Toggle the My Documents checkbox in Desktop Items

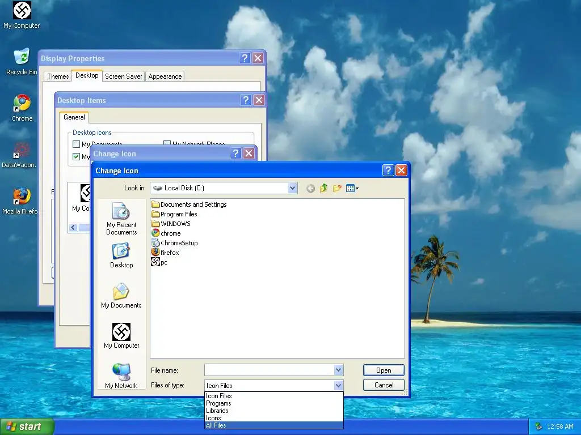pos(77,144)
